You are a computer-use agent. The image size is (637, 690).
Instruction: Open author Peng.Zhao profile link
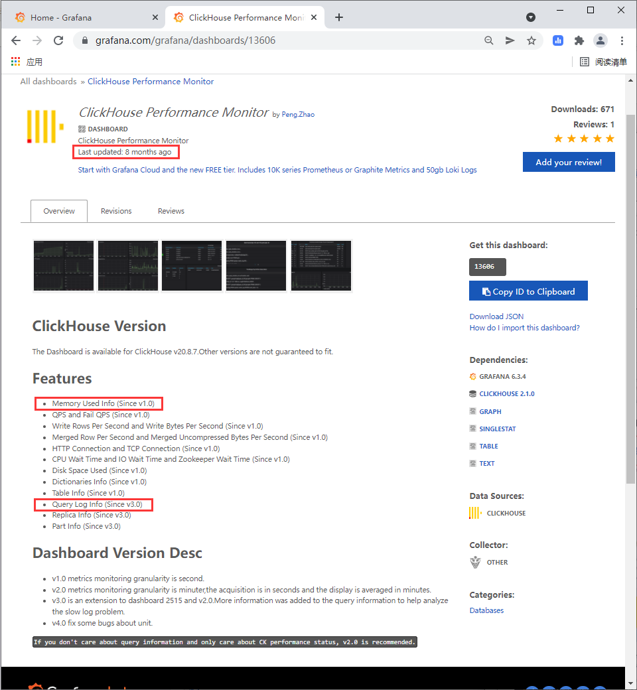[298, 114]
